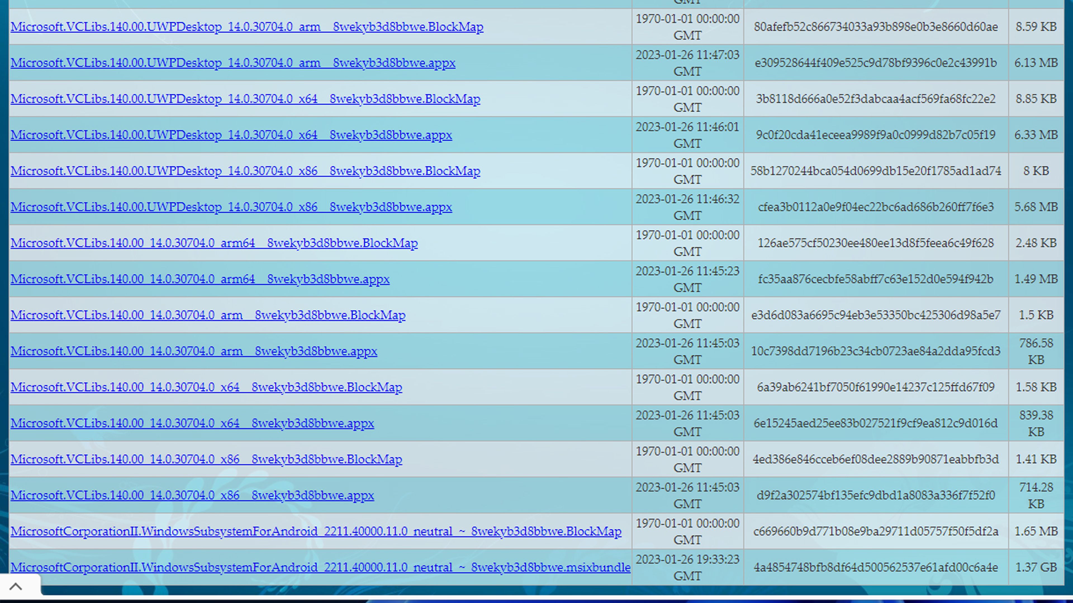The height and width of the screenshot is (603, 1073).
Task: Open UWPDesktop x86 BlockMap link
Action: (x=245, y=171)
